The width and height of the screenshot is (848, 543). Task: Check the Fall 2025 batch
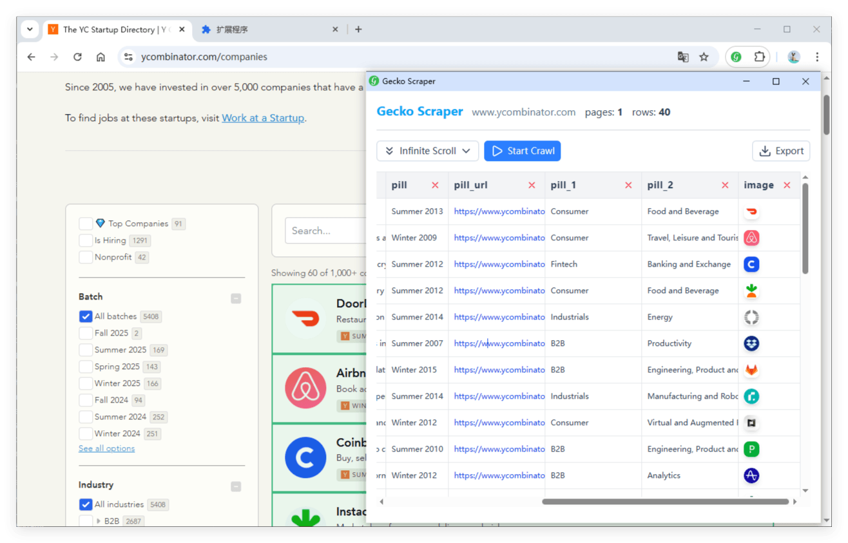(x=86, y=333)
